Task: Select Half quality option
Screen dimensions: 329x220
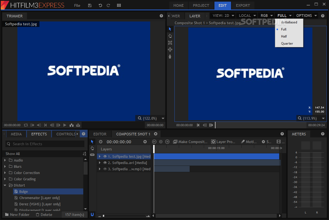Action: [x=289, y=36]
